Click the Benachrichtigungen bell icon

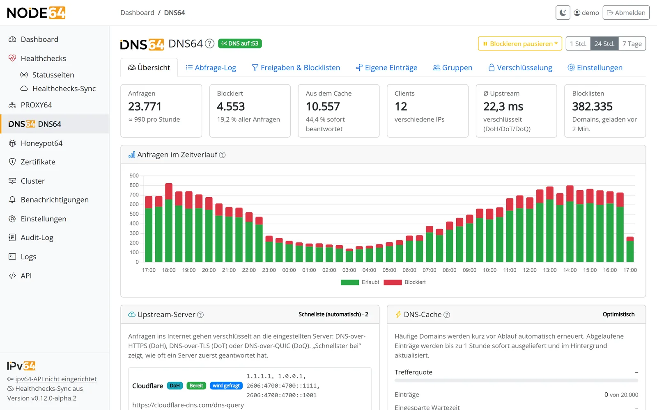tap(12, 200)
